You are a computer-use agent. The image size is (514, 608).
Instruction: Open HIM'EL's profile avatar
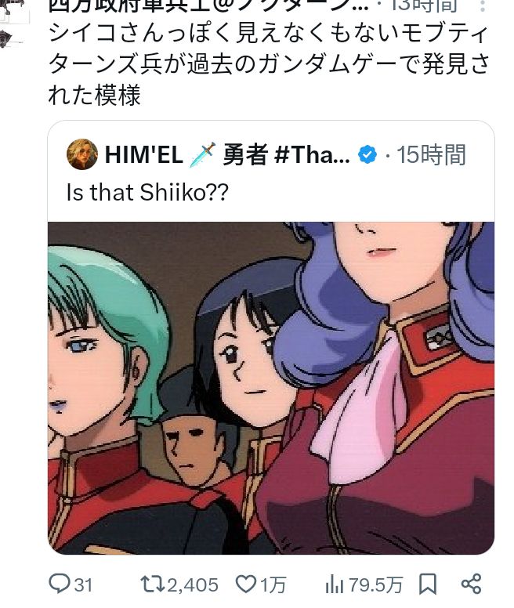click(81, 154)
